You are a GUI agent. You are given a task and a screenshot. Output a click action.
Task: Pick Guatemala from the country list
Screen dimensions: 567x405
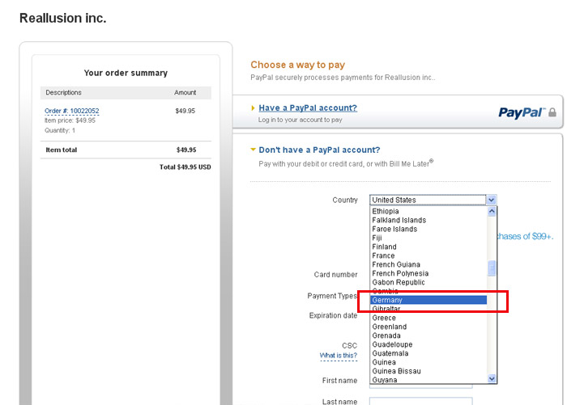[x=428, y=353]
